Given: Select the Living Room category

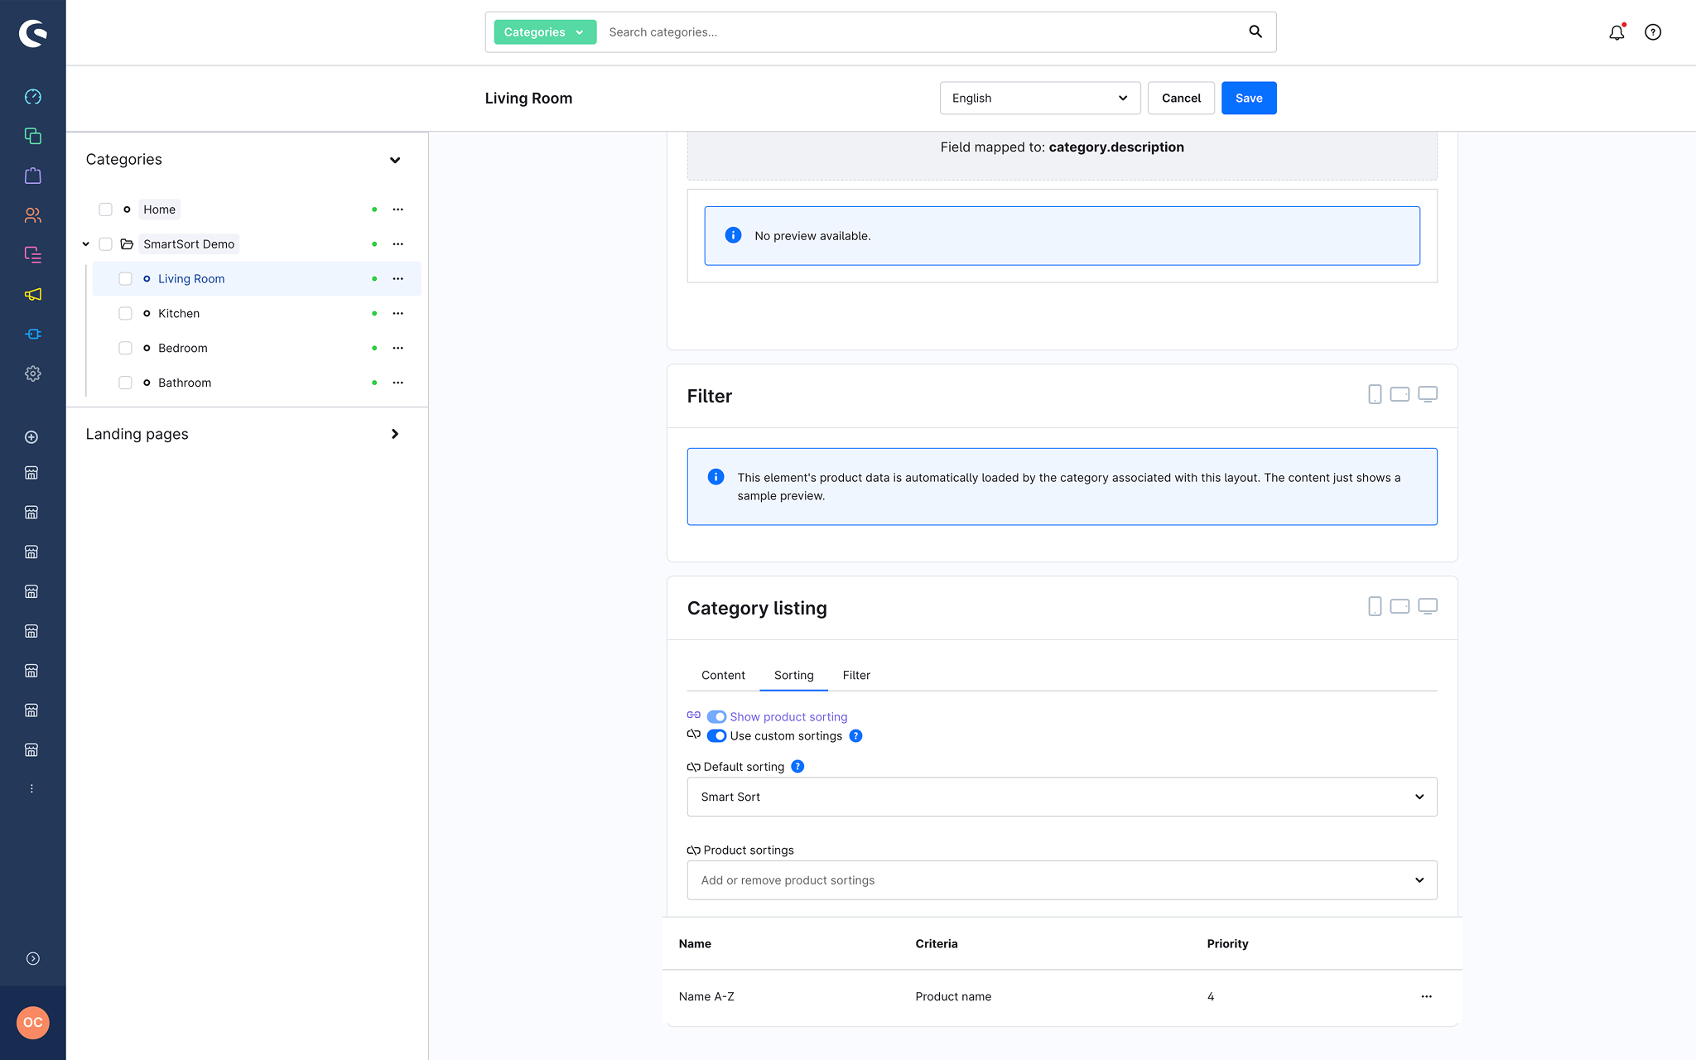Looking at the screenshot, I should (191, 279).
